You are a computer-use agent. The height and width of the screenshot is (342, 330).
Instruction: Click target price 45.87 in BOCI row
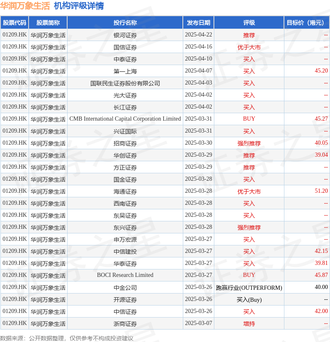tap(321, 275)
